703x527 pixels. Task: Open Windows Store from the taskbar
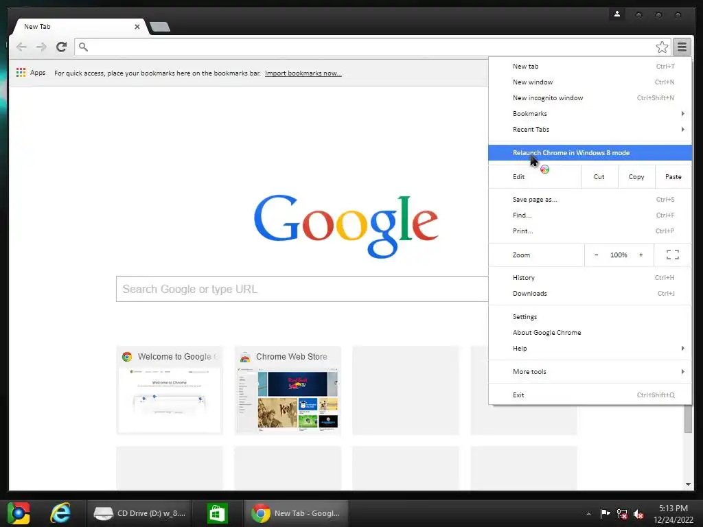coord(218,513)
